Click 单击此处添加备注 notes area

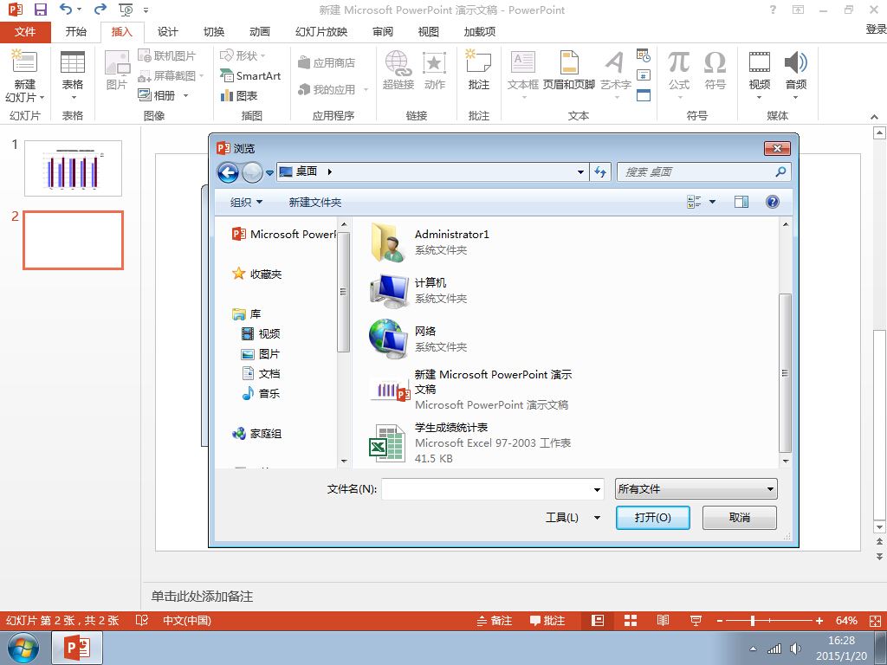[202, 596]
